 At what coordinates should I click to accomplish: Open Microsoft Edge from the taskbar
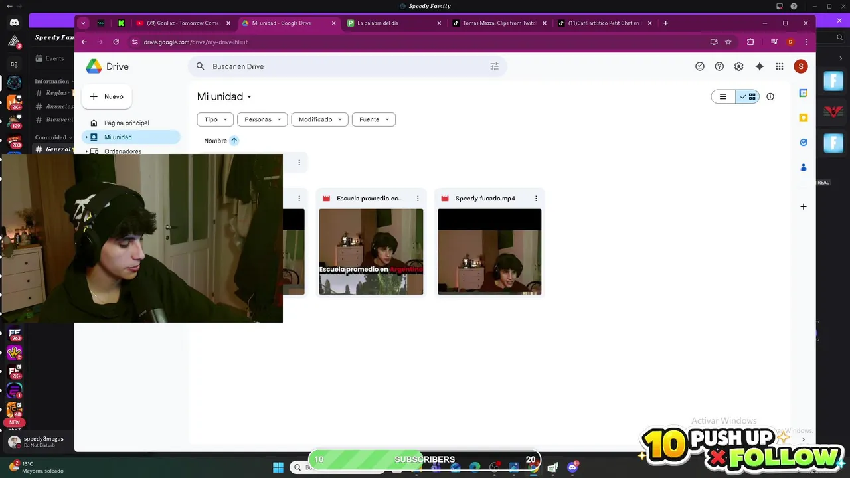[475, 468]
